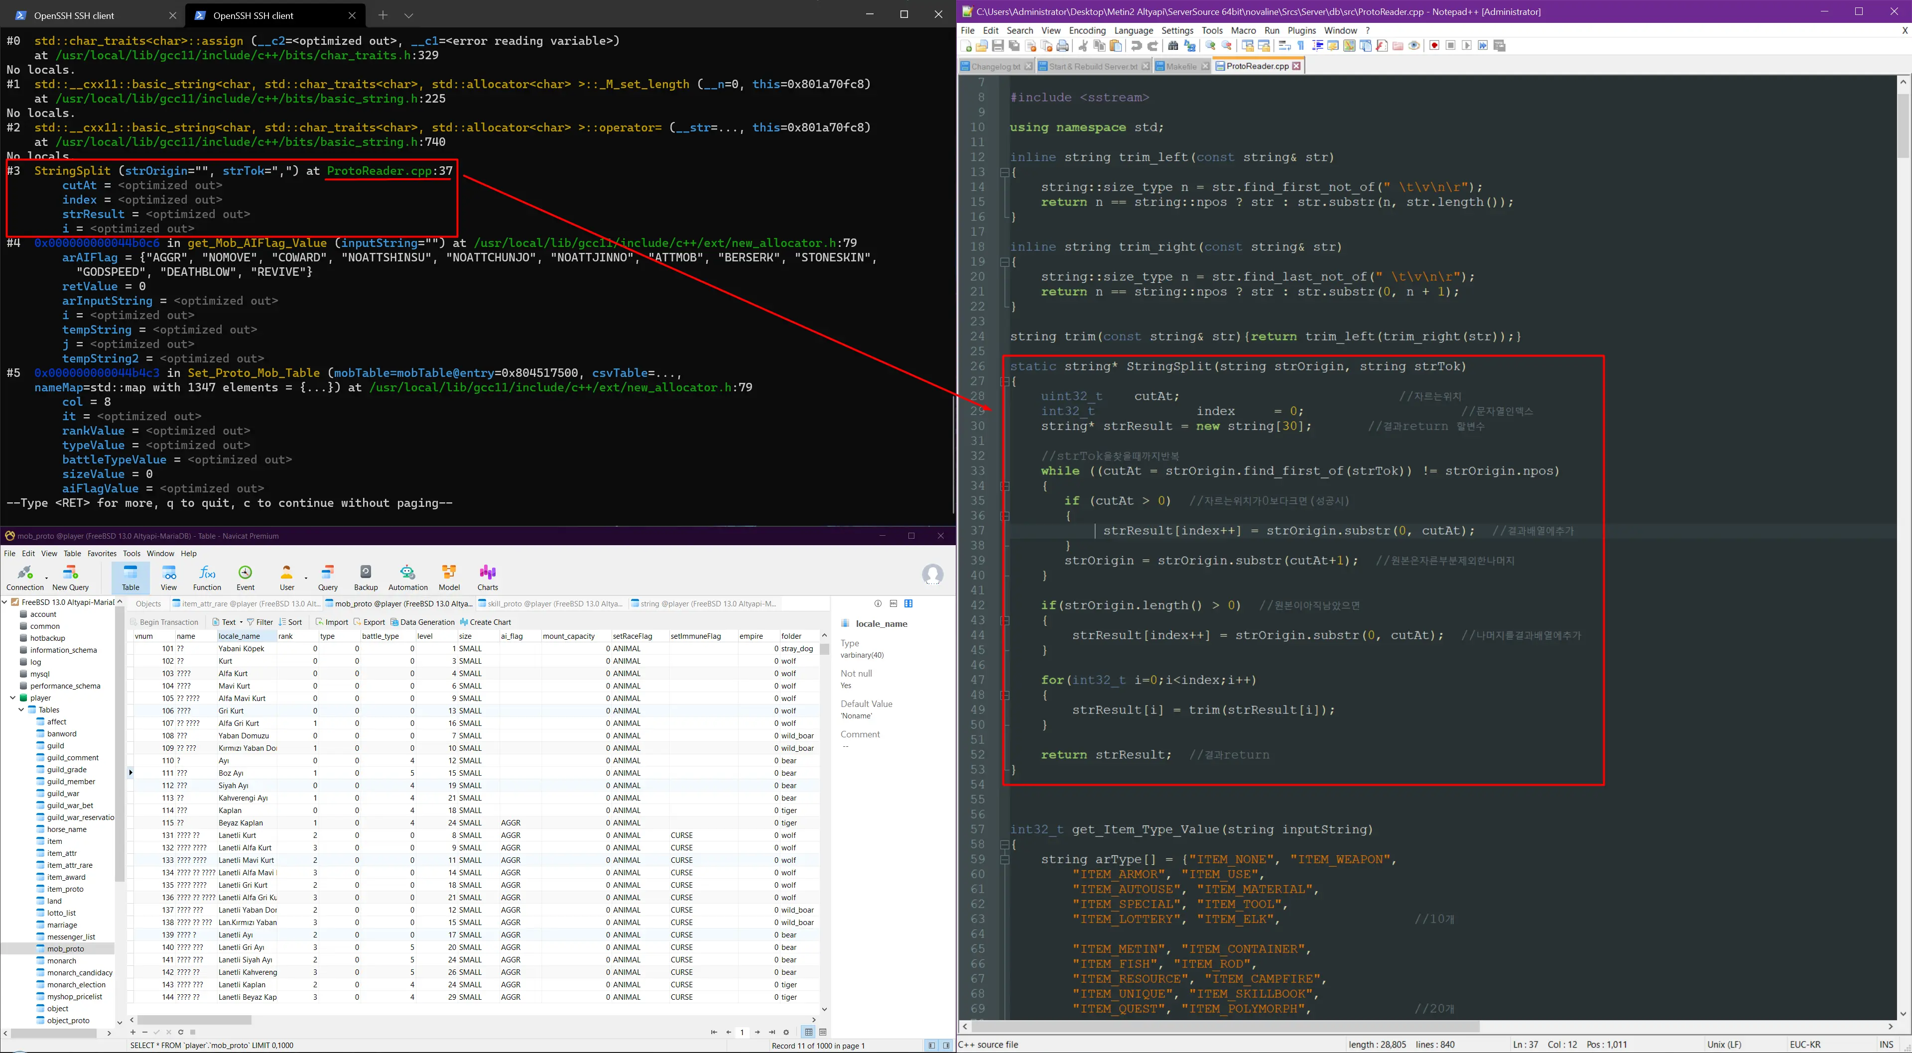Image resolution: width=1912 pixels, height=1053 pixels.
Task: Click Save All icon in Notepad++
Action: 1014,46
